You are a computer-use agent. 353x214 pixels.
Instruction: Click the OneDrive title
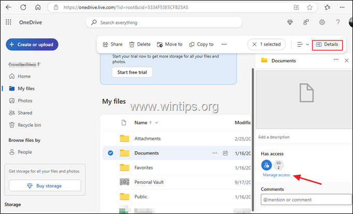[x=31, y=22]
